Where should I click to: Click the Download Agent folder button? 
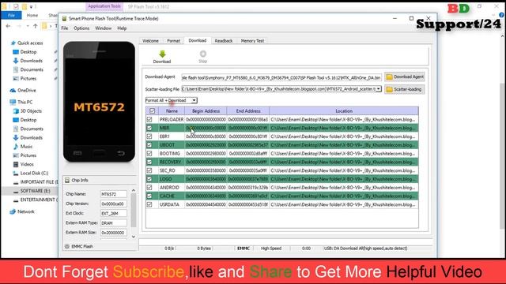tap(405, 77)
